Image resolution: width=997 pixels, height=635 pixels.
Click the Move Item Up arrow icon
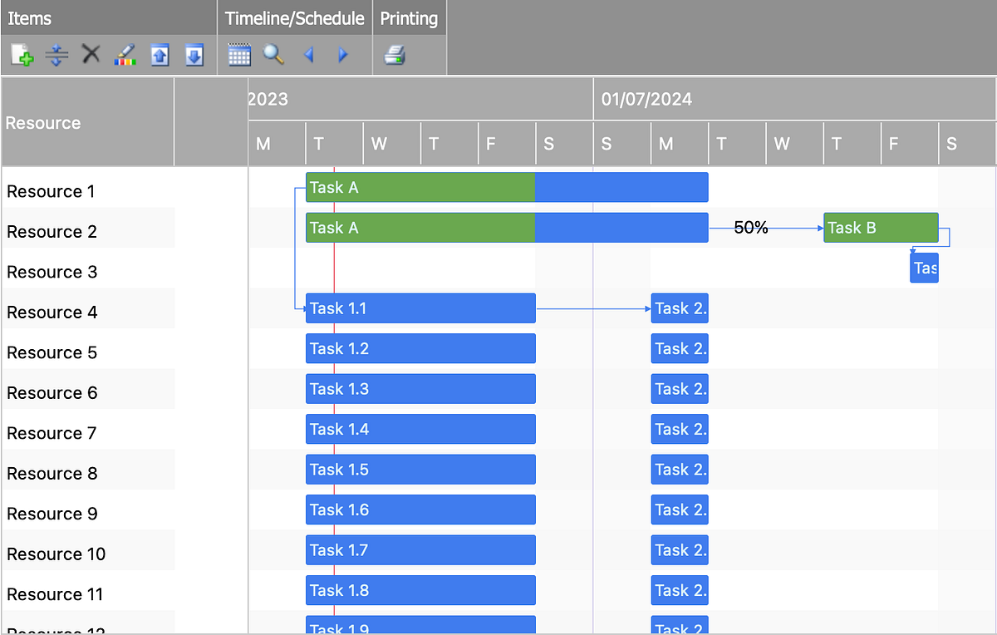pyautogui.click(x=160, y=54)
